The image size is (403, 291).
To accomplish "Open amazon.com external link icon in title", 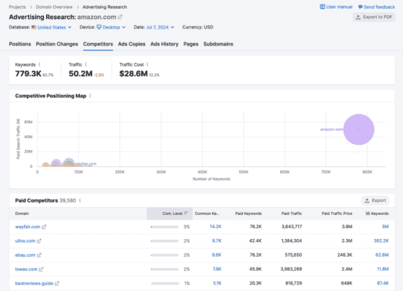I will 120,17.
